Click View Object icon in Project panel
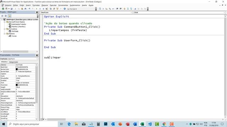This screenshot has width=227, height=127. 6,16
